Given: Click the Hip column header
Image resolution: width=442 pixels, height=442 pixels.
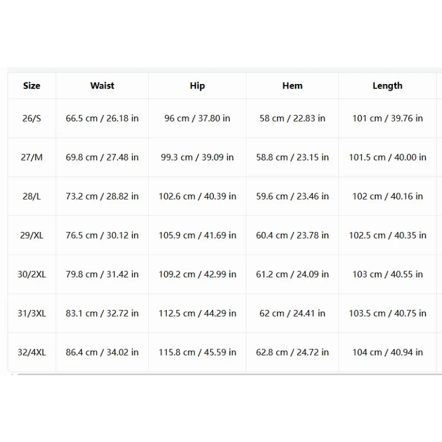Looking at the screenshot, I should point(197,86).
